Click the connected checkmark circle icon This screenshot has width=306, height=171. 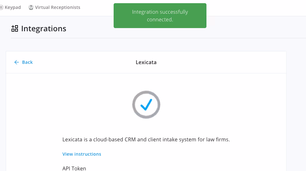tap(146, 105)
